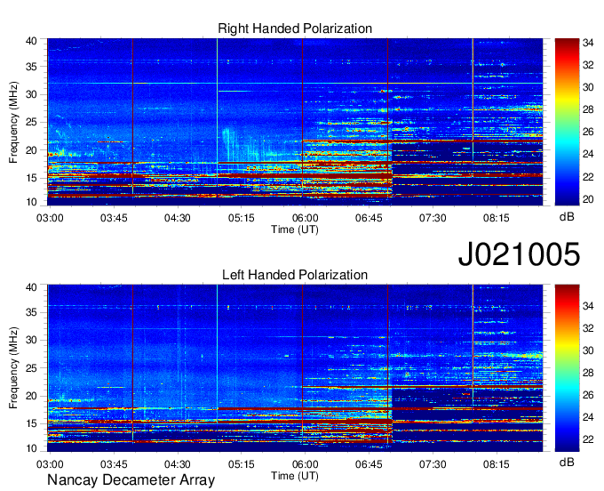Click the "20" frequency tick of Right Handed plot
Image resolution: width=604 pixels, height=491 pixels.
coord(31,150)
